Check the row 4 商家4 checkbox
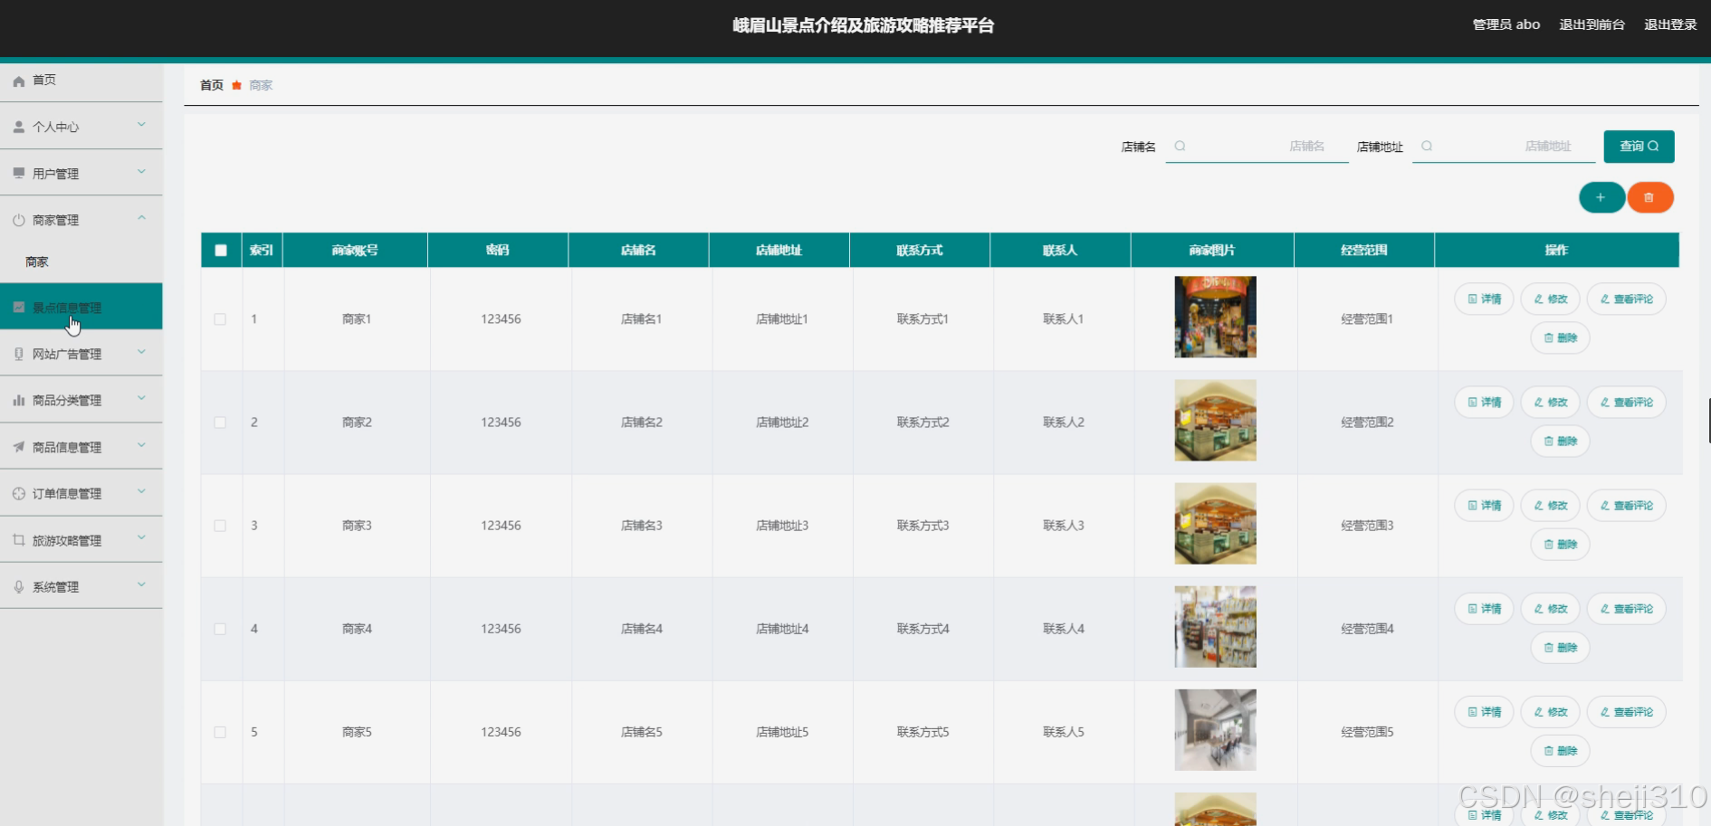Image resolution: width=1711 pixels, height=826 pixels. (x=220, y=629)
